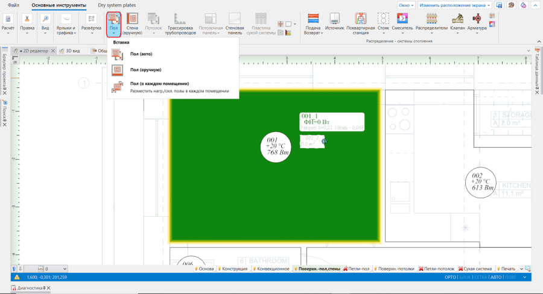Viewport: 543px width, 294px height.
Task: Open the Правка tools dropdown
Action: tap(27, 24)
